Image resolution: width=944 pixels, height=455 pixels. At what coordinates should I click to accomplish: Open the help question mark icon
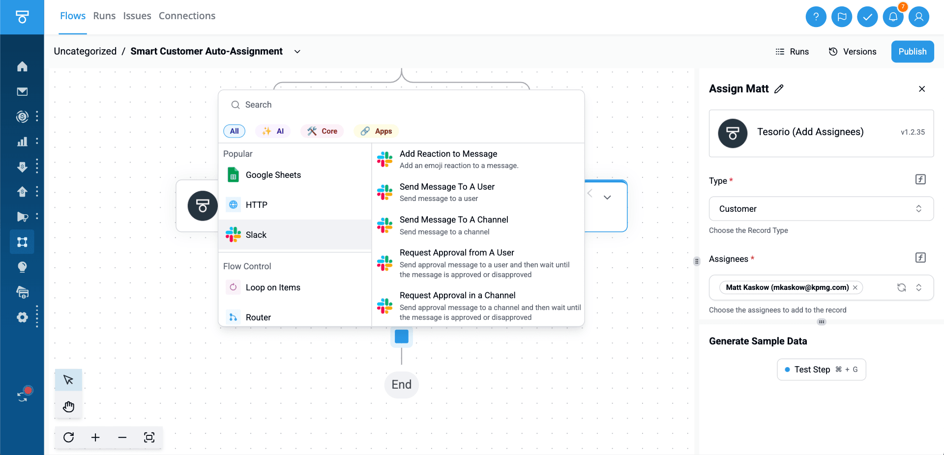(816, 17)
